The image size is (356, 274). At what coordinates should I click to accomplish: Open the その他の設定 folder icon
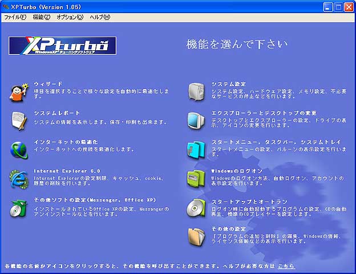tap(197, 237)
